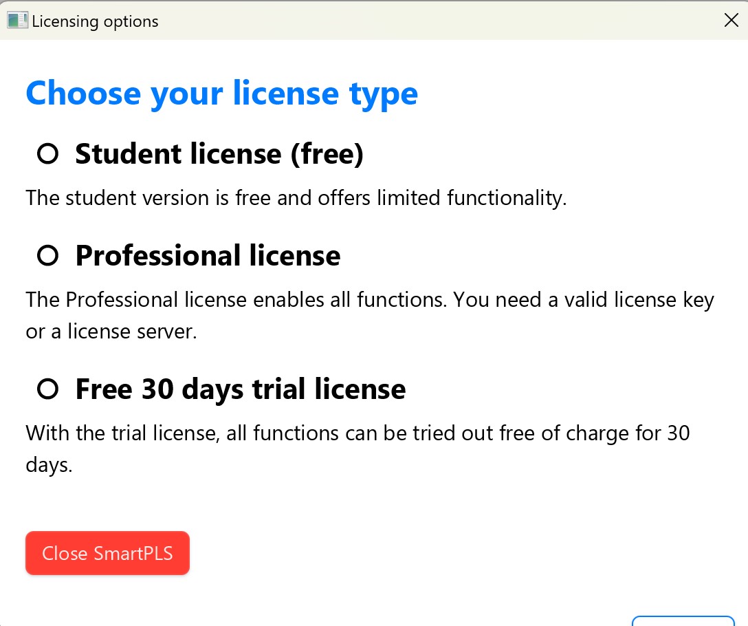Click the "Licensing options" window title
748x626 pixels.
(x=95, y=21)
